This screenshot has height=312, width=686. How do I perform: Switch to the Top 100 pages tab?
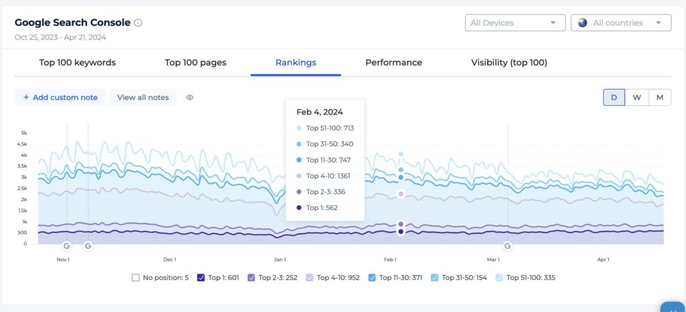[x=196, y=62]
